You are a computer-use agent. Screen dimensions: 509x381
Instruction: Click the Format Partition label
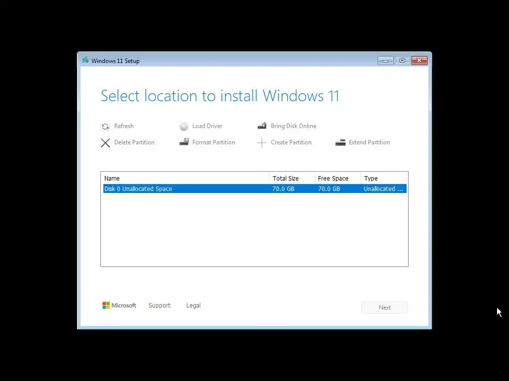(x=214, y=142)
